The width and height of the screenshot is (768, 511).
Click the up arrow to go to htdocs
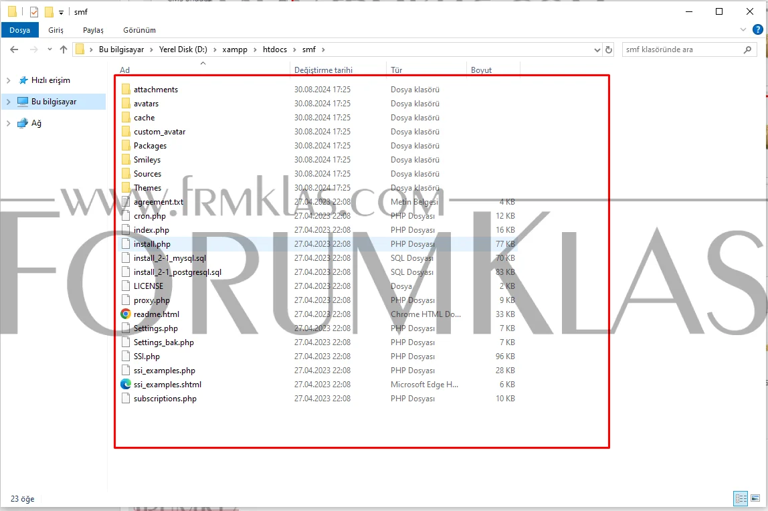tap(63, 49)
